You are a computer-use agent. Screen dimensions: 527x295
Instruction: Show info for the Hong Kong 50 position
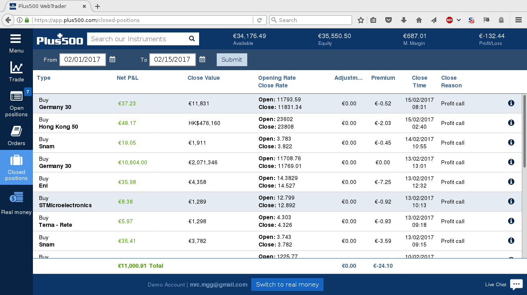(511, 123)
